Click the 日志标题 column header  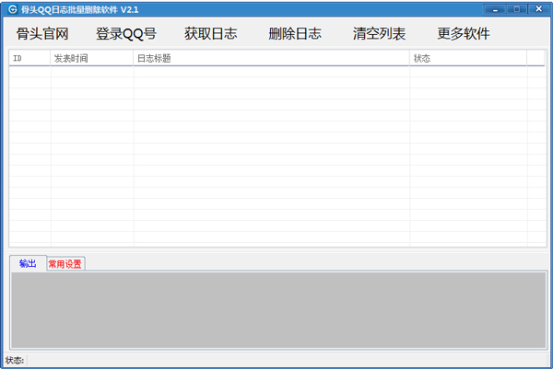tap(272, 58)
